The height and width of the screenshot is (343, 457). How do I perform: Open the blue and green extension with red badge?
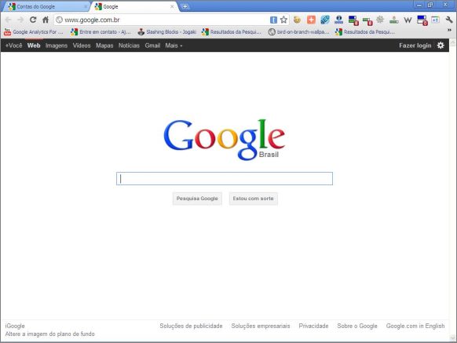point(353,20)
